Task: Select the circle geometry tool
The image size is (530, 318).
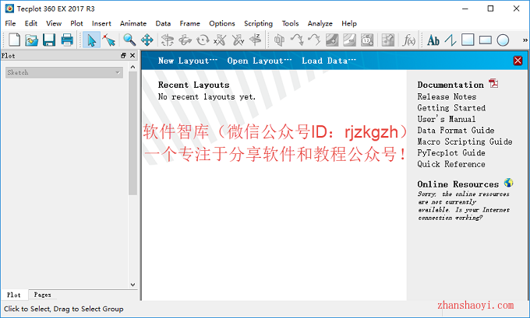Action: coord(503,40)
